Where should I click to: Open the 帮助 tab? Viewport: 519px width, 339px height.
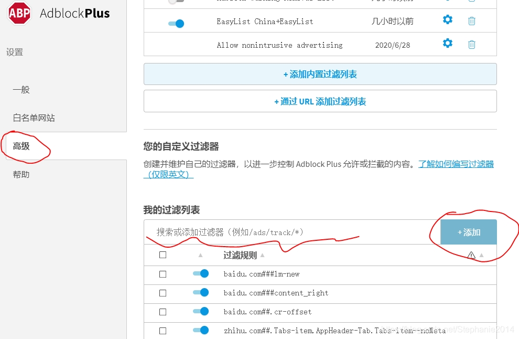tap(21, 174)
